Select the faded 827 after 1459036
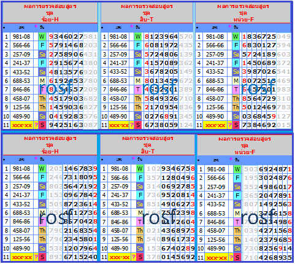 coord(90,107)
